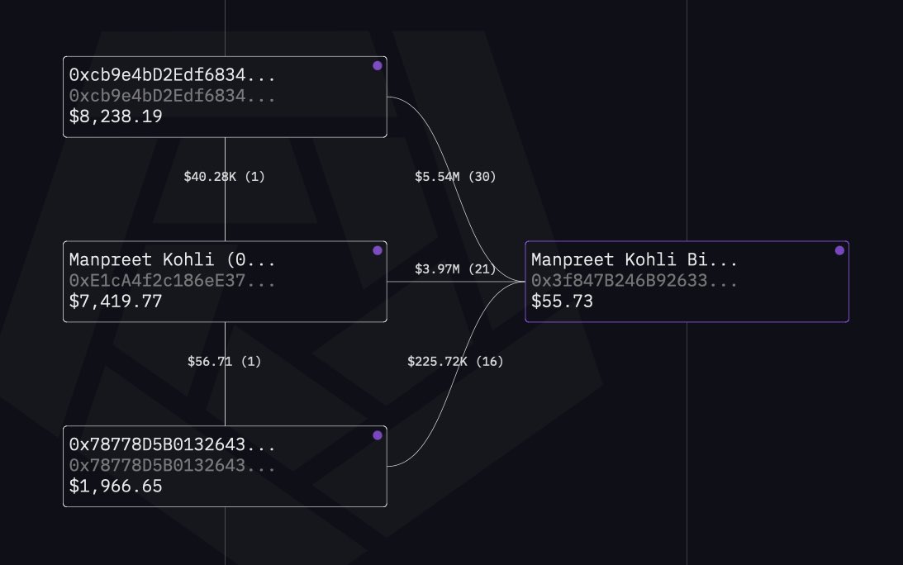The width and height of the screenshot is (903, 565).
Task: Select the Manpreet Kohli Bi... node title
Action: 634,259
